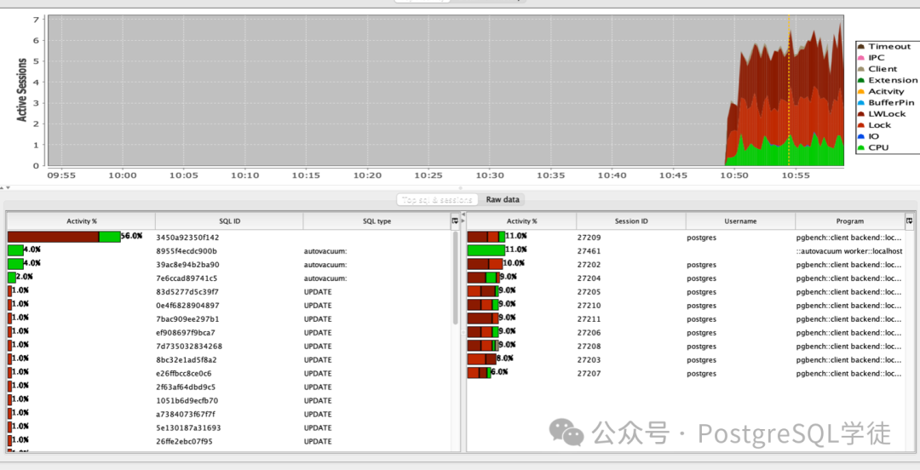Sort by Program column header
The height and width of the screenshot is (470, 920).
click(850, 221)
